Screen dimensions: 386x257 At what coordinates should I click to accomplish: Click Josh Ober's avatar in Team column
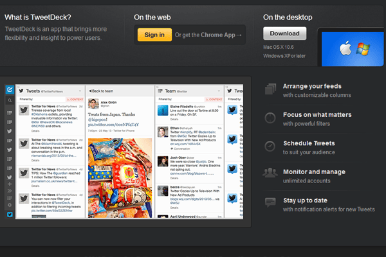(x=163, y=161)
